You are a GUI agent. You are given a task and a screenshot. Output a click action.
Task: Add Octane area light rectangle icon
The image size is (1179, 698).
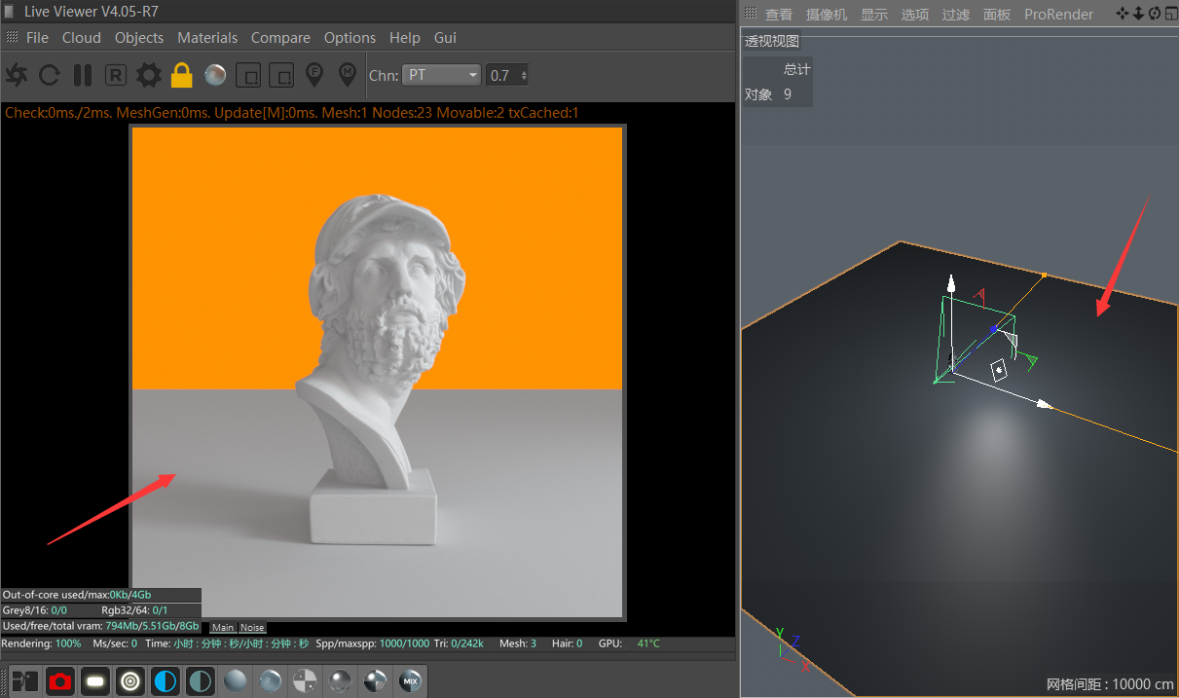(x=94, y=681)
